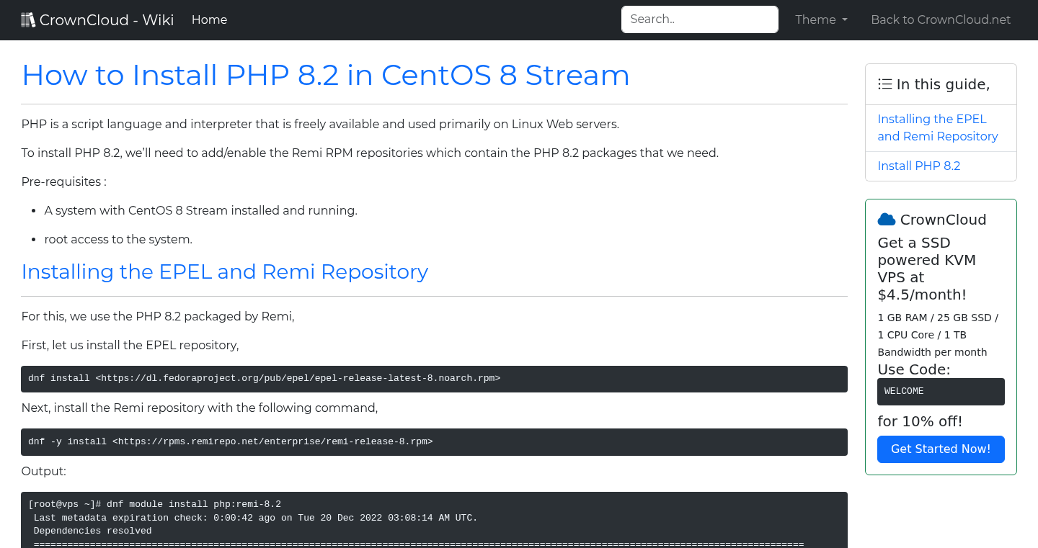The height and width of the screenshot is (548, 1038).
Task: Click the CrownCloud heading in the promo box
Action: pyautogui.click(x=942, y=219)
